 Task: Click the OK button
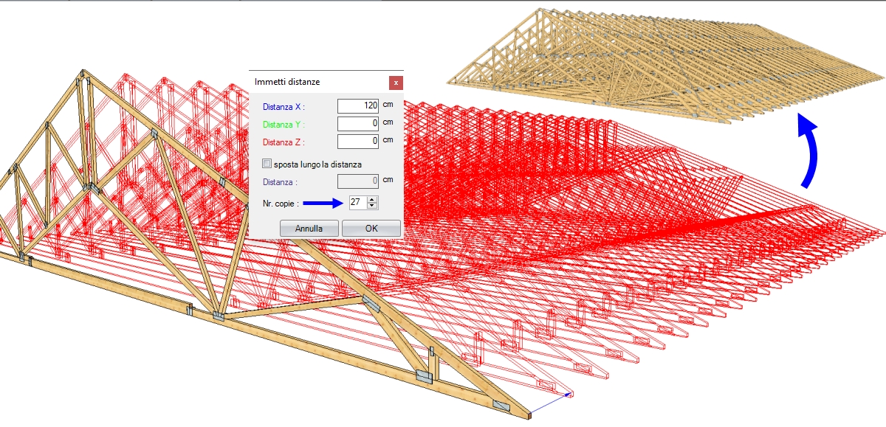(x=371, y=229)
